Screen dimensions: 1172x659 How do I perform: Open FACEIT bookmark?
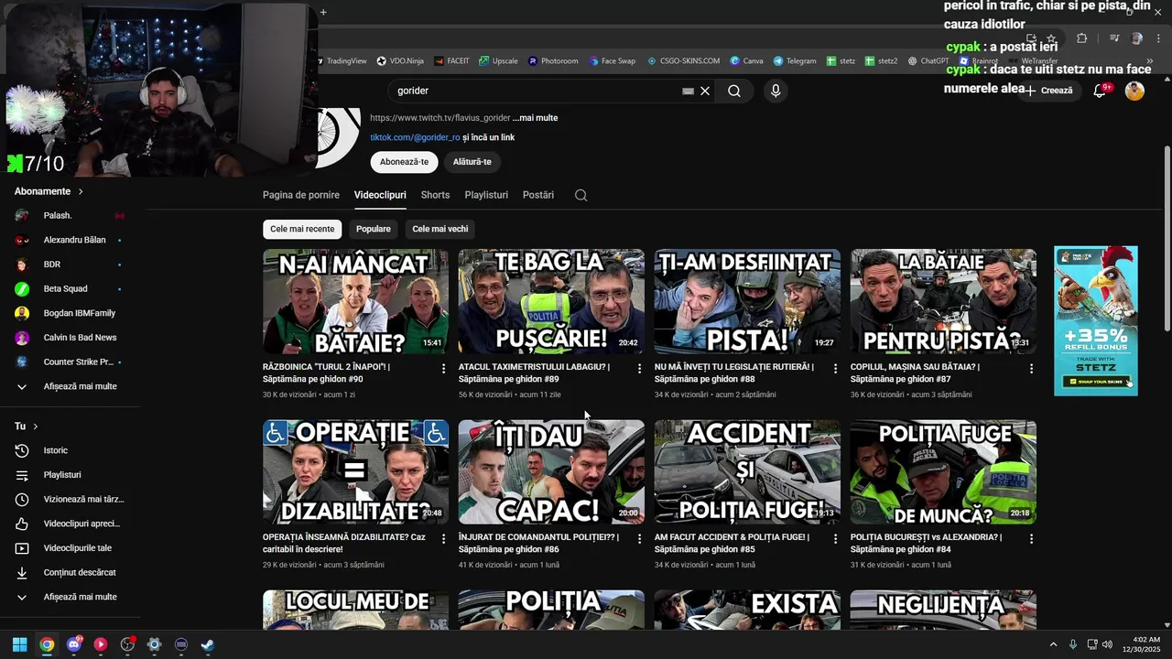451,61
